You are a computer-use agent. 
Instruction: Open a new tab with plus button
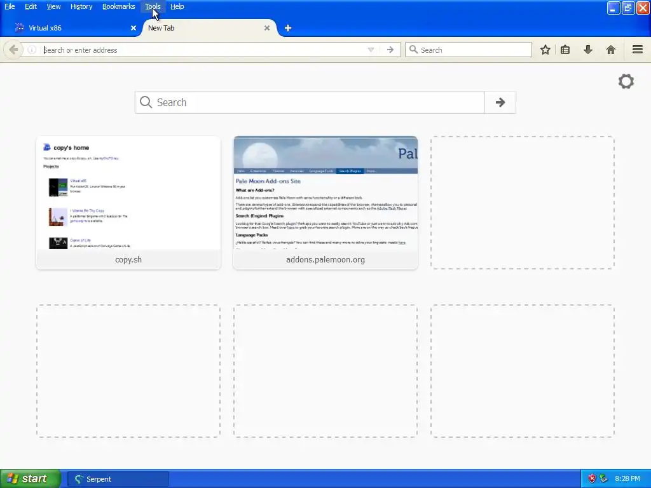(288, 28)
